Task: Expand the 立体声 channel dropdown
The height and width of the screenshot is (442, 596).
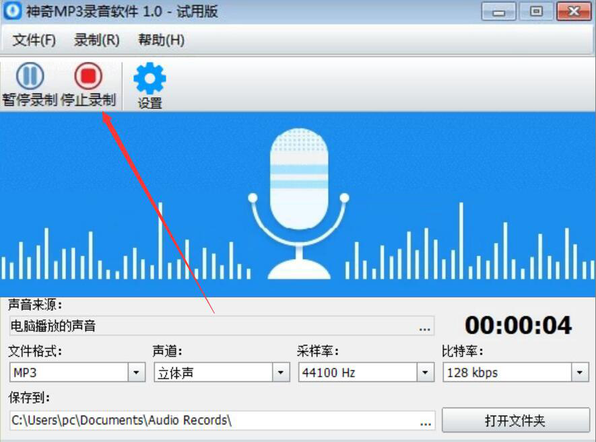Action: coord(281,373)
